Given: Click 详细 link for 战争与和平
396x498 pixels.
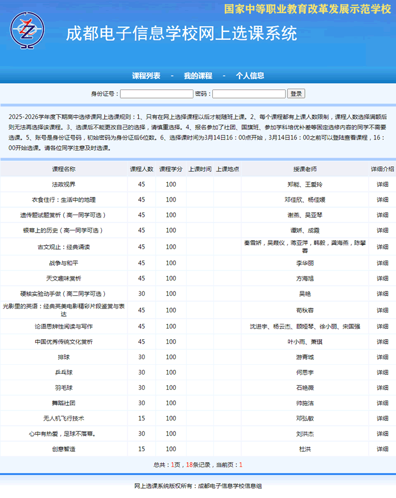Looking at the screenshot, I should pos(382,264).
